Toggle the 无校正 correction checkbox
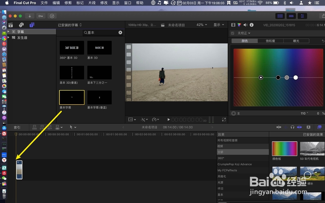325x203 pixels. [x=232, y=33]
